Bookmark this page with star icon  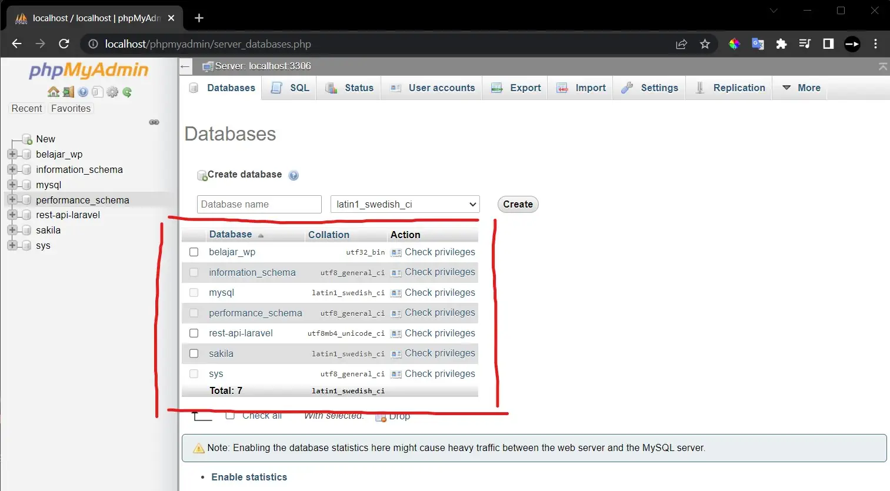click(705, 44)
